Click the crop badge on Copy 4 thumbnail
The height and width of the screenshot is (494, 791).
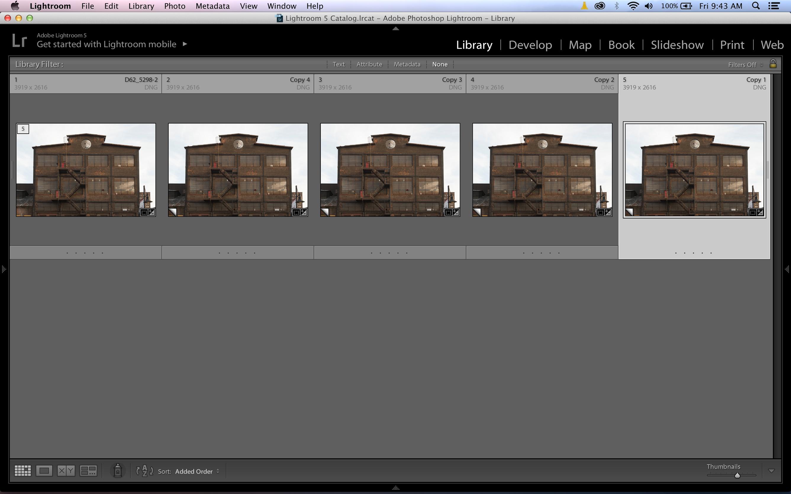point(296,212)
